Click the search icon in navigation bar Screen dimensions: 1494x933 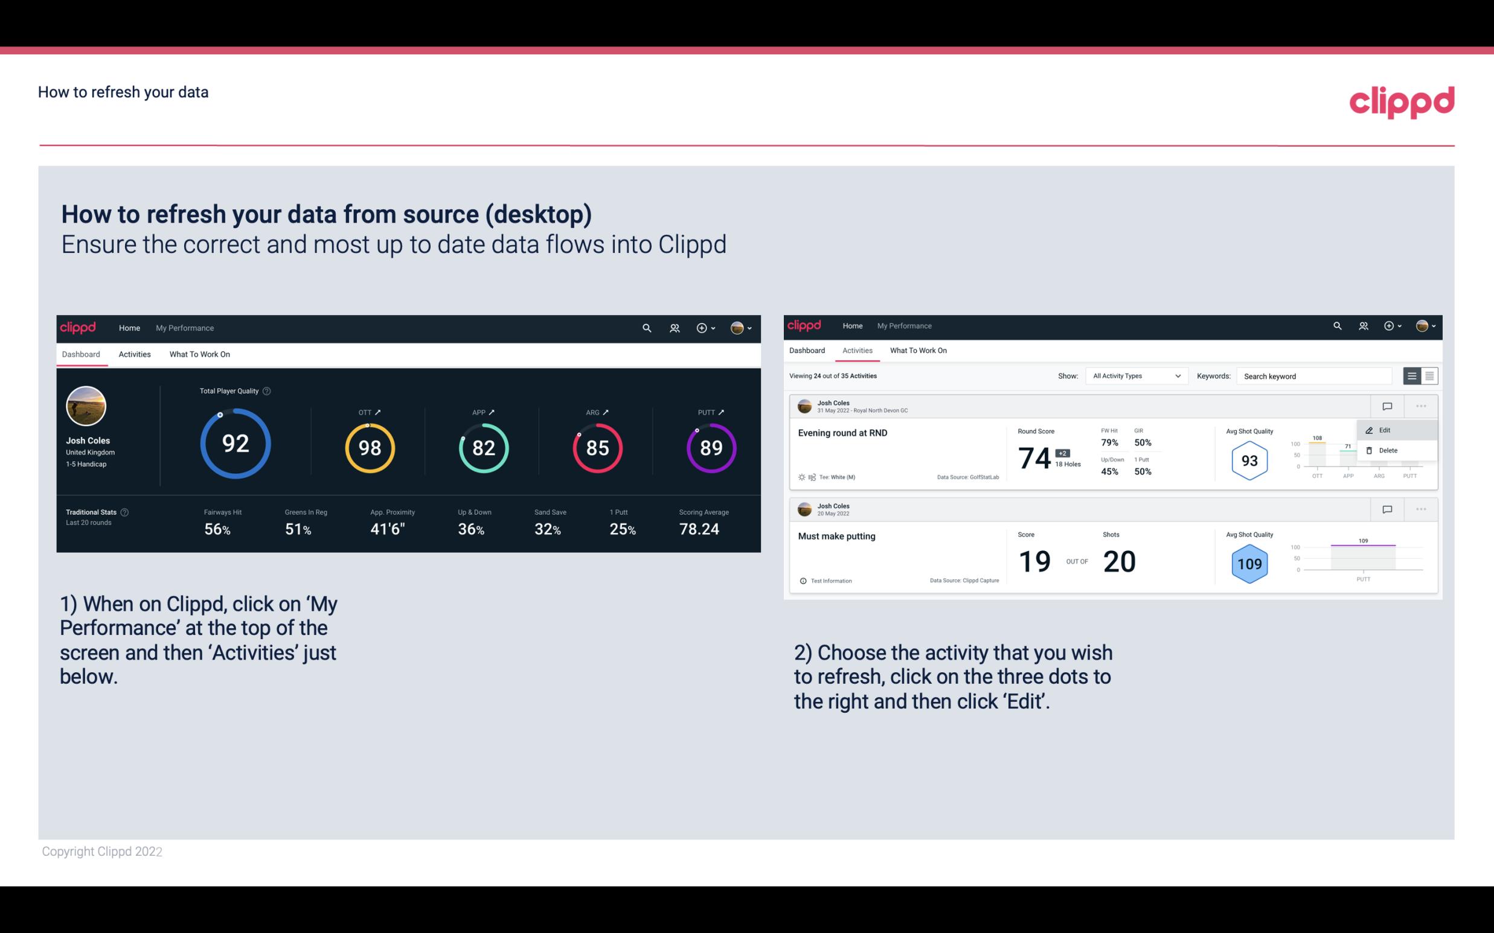[646, 328]
